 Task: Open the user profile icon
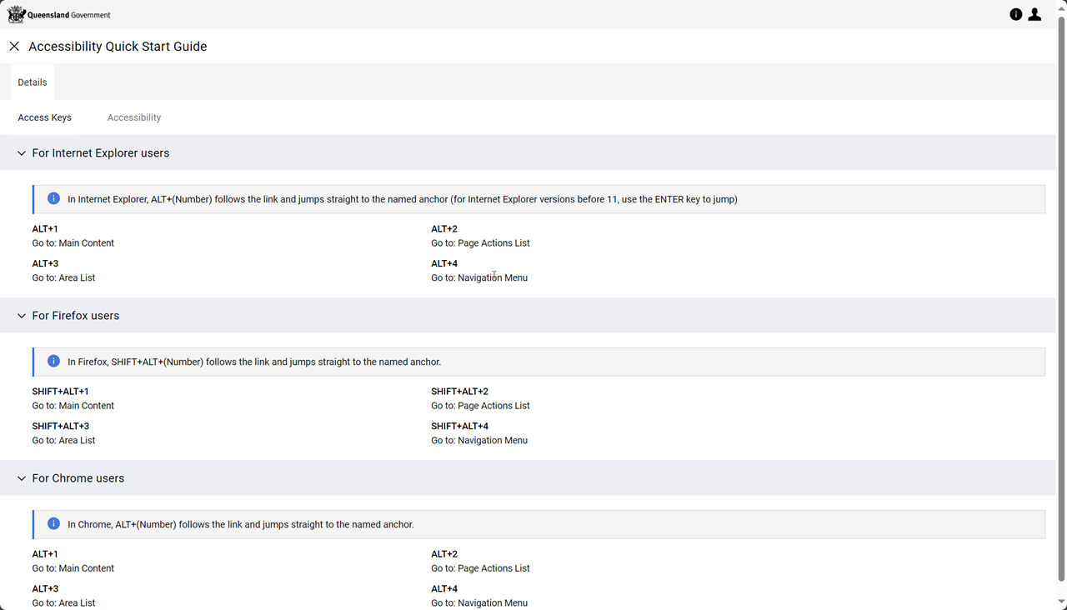click(1034, 14)
